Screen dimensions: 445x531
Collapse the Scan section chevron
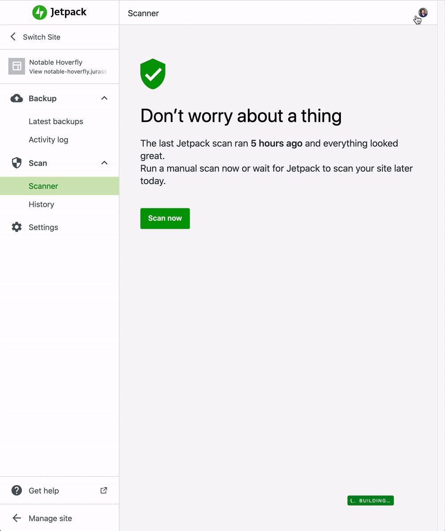click(104, 163)
